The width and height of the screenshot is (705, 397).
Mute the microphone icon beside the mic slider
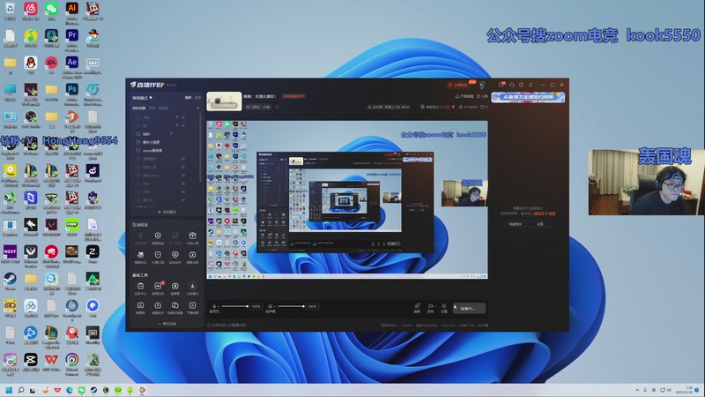click(216, 306)
